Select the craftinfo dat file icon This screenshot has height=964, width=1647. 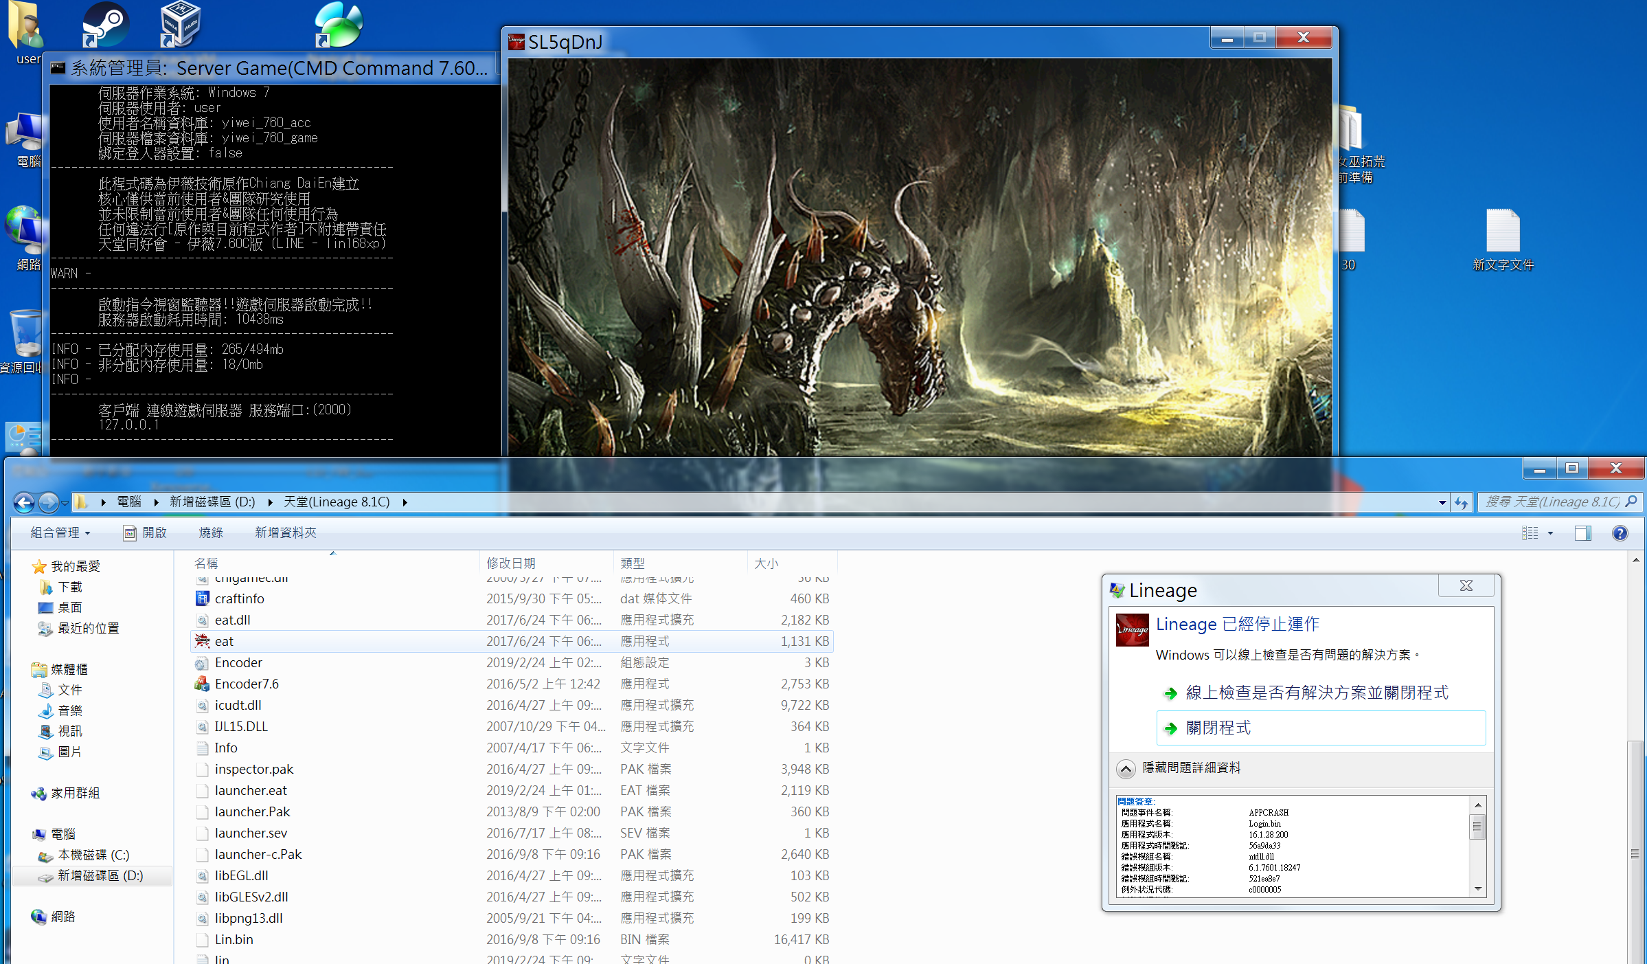[x=202, y=598]
